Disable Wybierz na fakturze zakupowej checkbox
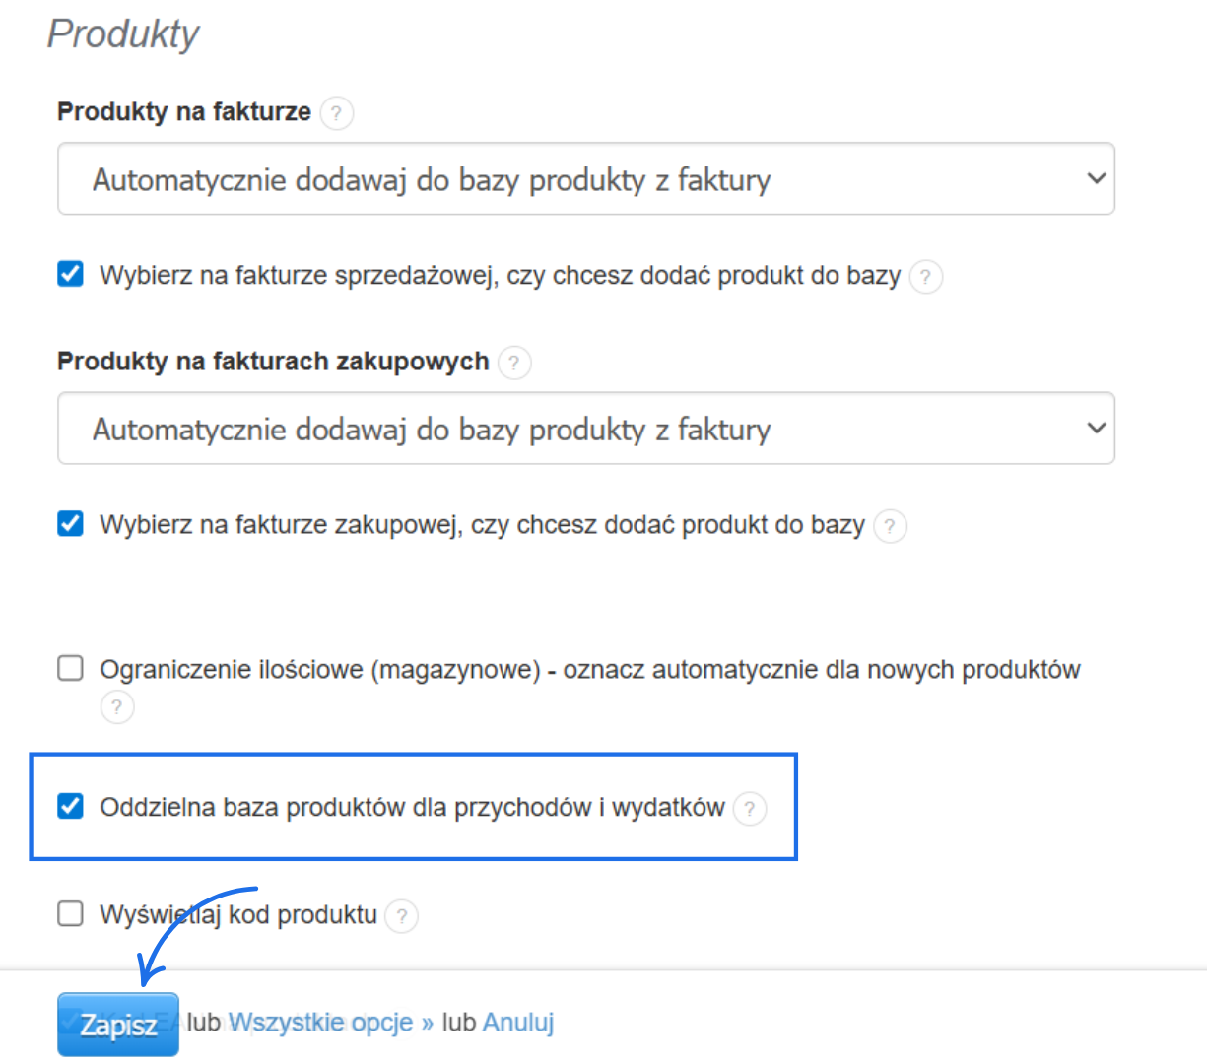The image size is (1207, 1064). [70, 524]
